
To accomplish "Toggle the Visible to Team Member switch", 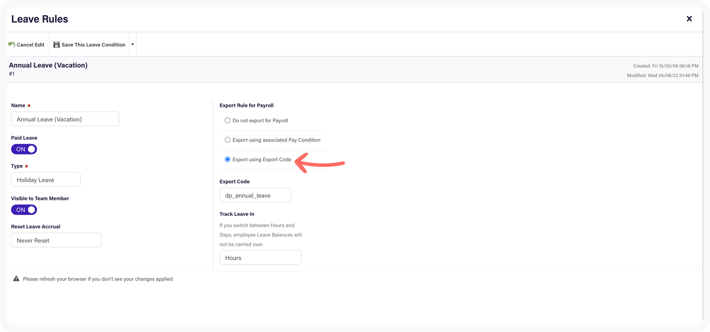I will pos(24,210).
